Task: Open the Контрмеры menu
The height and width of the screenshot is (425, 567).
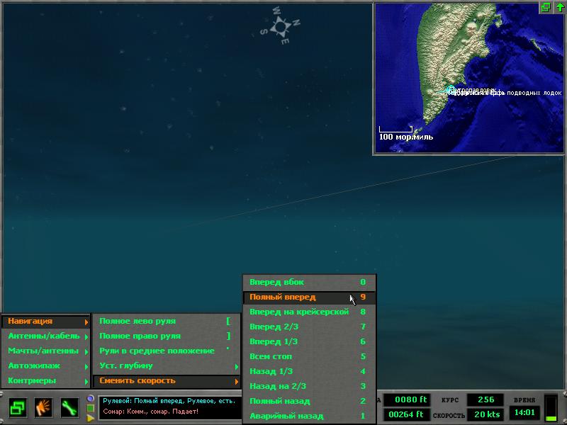Action: (x=45, y=380)
